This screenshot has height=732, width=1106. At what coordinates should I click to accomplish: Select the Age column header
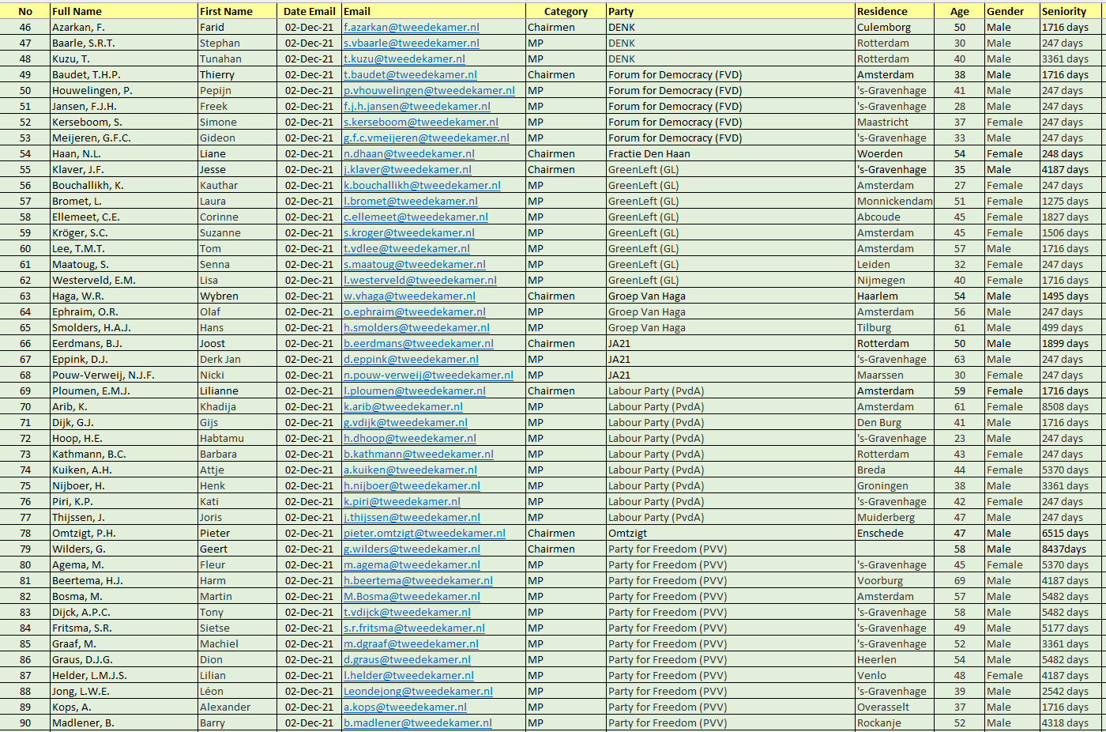tap(959, 10)
